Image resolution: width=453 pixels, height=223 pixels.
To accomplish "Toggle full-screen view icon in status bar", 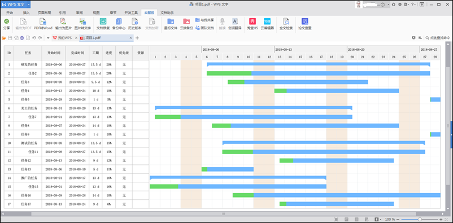I will (336, 219).
